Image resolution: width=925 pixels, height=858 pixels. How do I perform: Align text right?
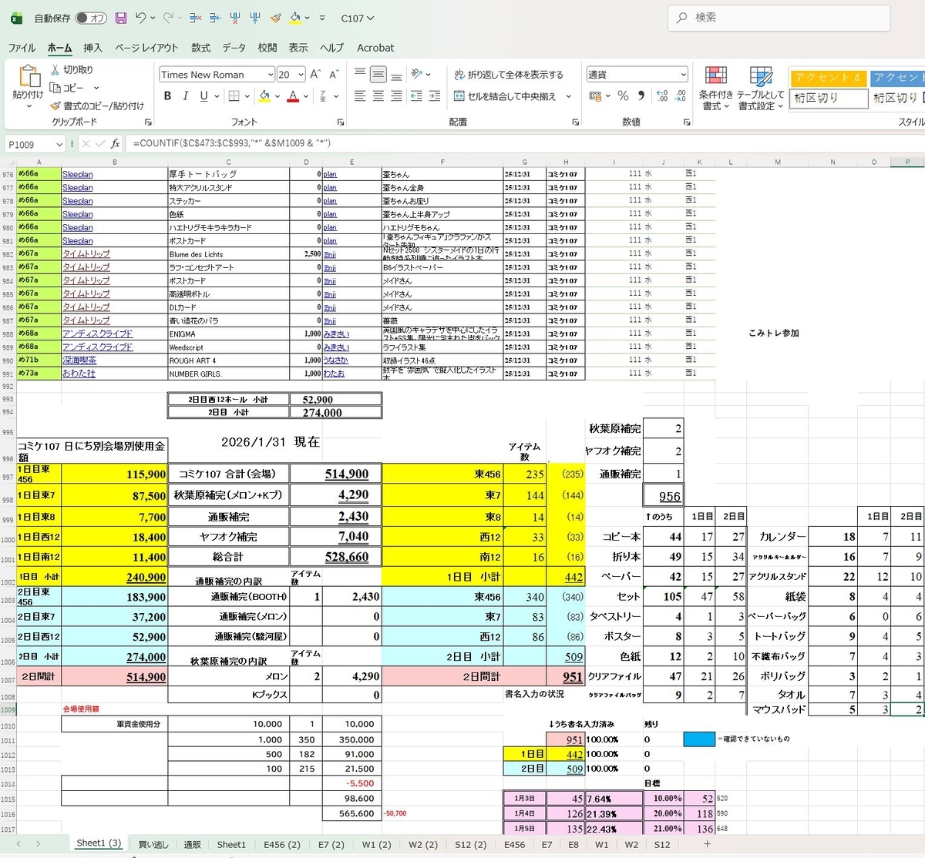pyautogui.click(x=396, y=96)
